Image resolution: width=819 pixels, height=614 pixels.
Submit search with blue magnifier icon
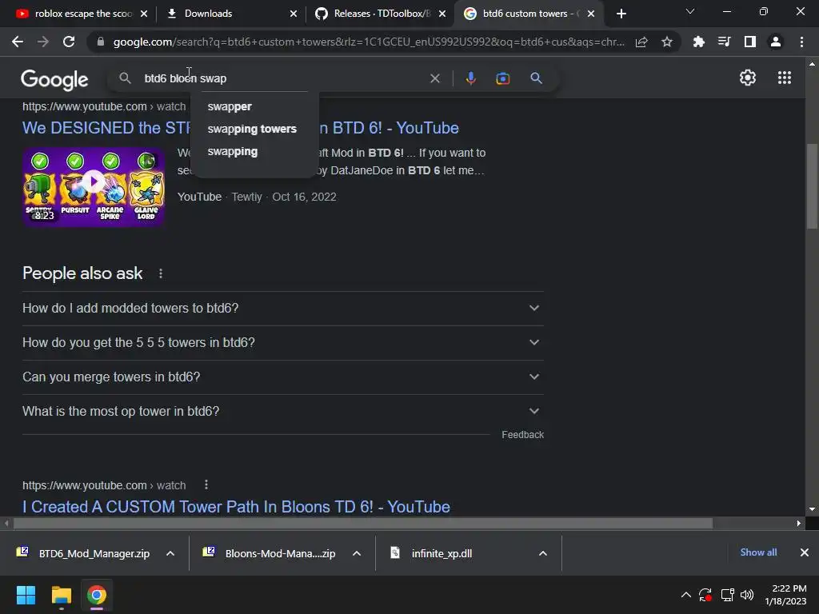(x=536, y=78)
